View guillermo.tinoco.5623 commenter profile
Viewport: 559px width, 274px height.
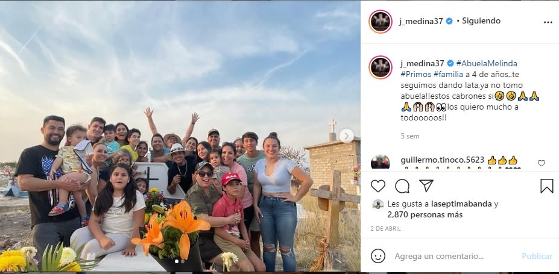coord(442,160)
